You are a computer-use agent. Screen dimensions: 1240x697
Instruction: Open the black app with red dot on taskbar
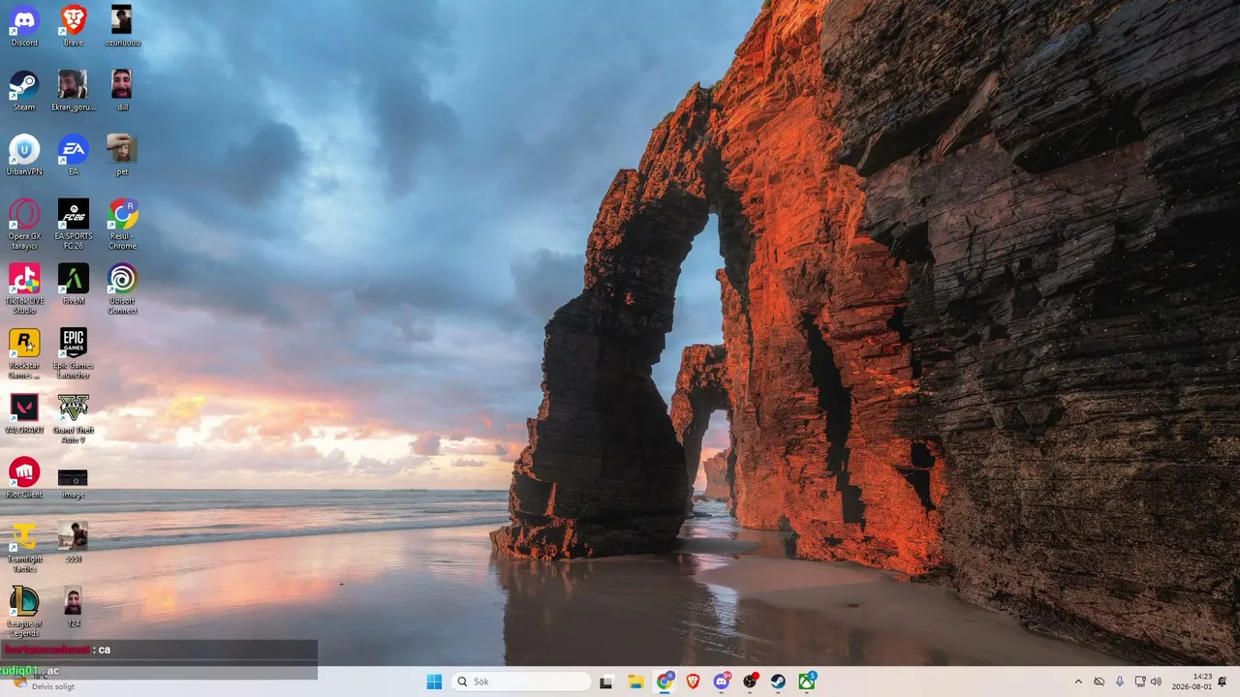pos(750,682)
